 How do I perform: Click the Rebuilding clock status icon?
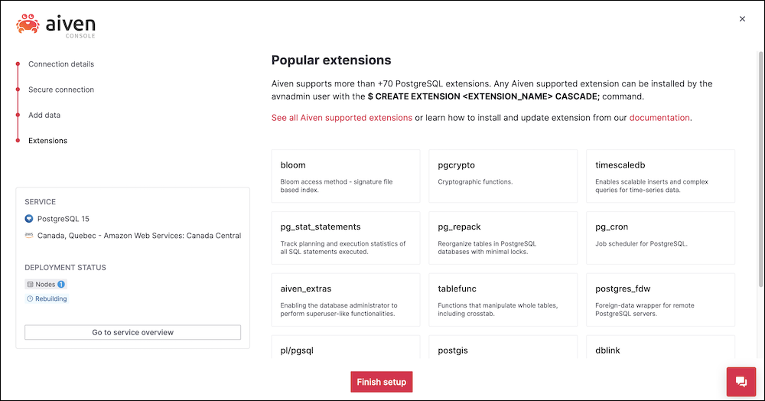[x=30, y=298]
